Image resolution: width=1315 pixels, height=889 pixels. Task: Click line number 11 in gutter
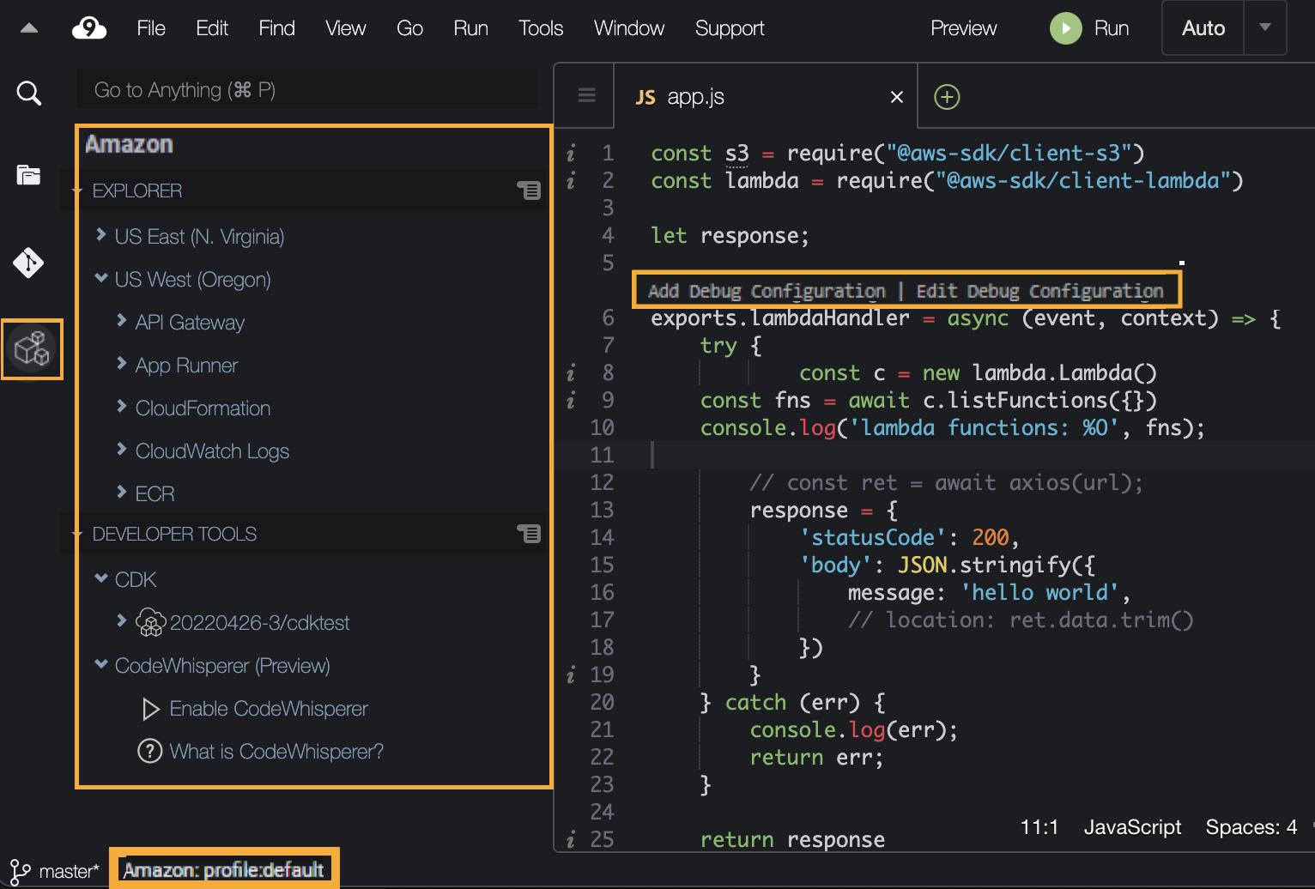coord(602,455)
